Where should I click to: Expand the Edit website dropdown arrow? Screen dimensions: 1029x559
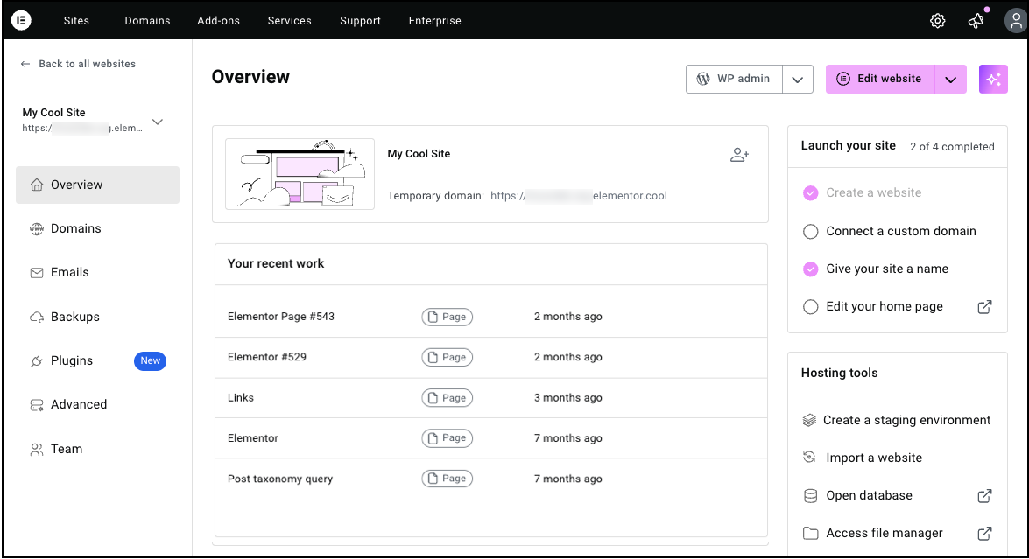[x=950, y=80]
